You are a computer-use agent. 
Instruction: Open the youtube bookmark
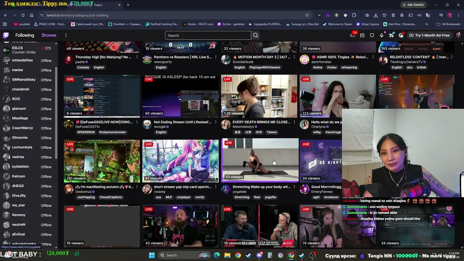click(x=22, y=24)
